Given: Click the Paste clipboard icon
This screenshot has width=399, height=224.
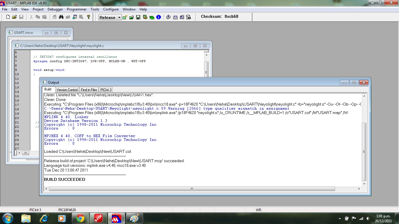Looking at the screenshot, I should pos(44,17).
